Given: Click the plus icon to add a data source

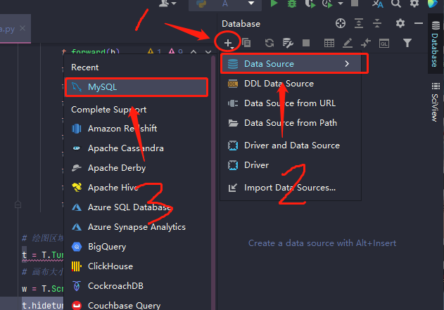Looking at the screenshot, I should click(x=228, y=44).
